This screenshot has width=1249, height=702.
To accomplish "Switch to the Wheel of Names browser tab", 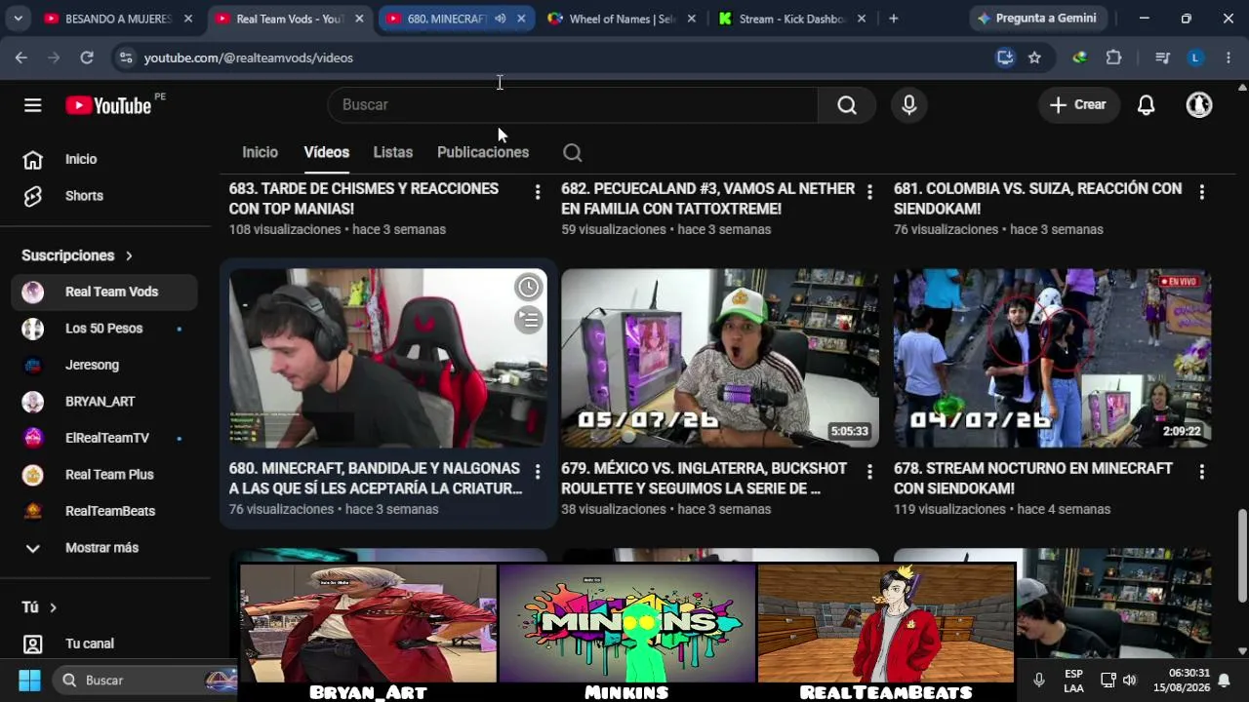I will click(x=621, y=19).
